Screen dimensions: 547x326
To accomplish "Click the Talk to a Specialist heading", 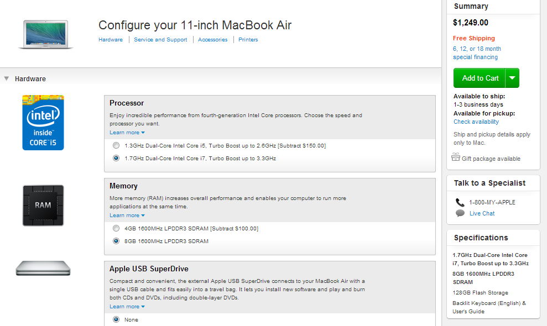I will [489, 183].
